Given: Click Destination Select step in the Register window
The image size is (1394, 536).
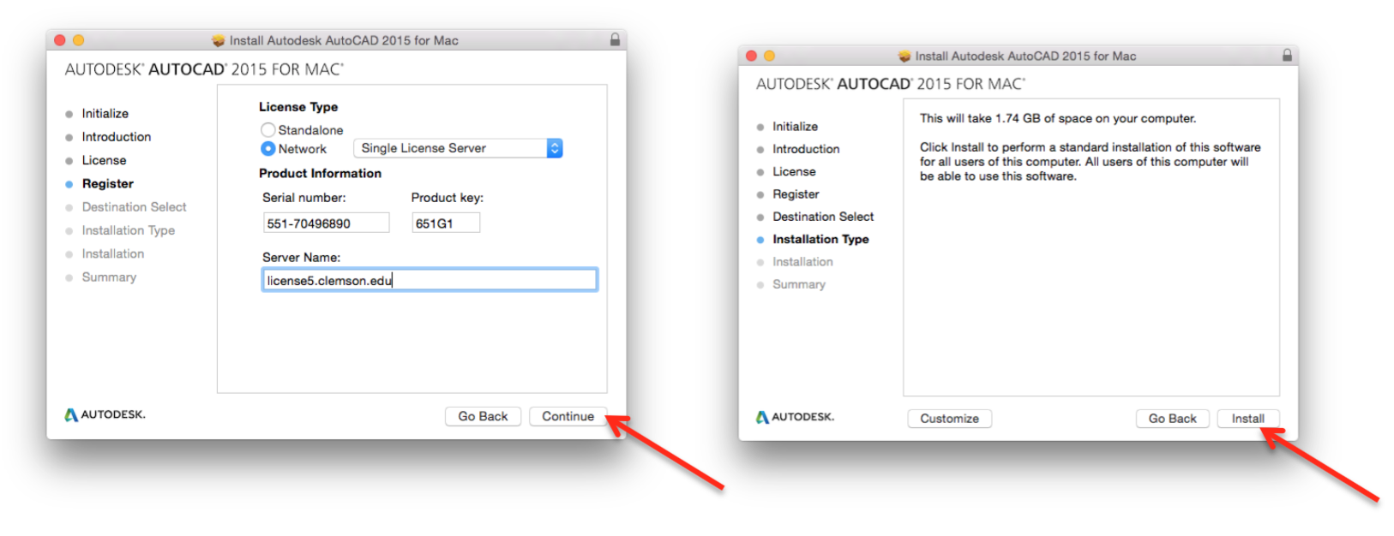Looking at the screenshot, I should click(x=134, y=207).
